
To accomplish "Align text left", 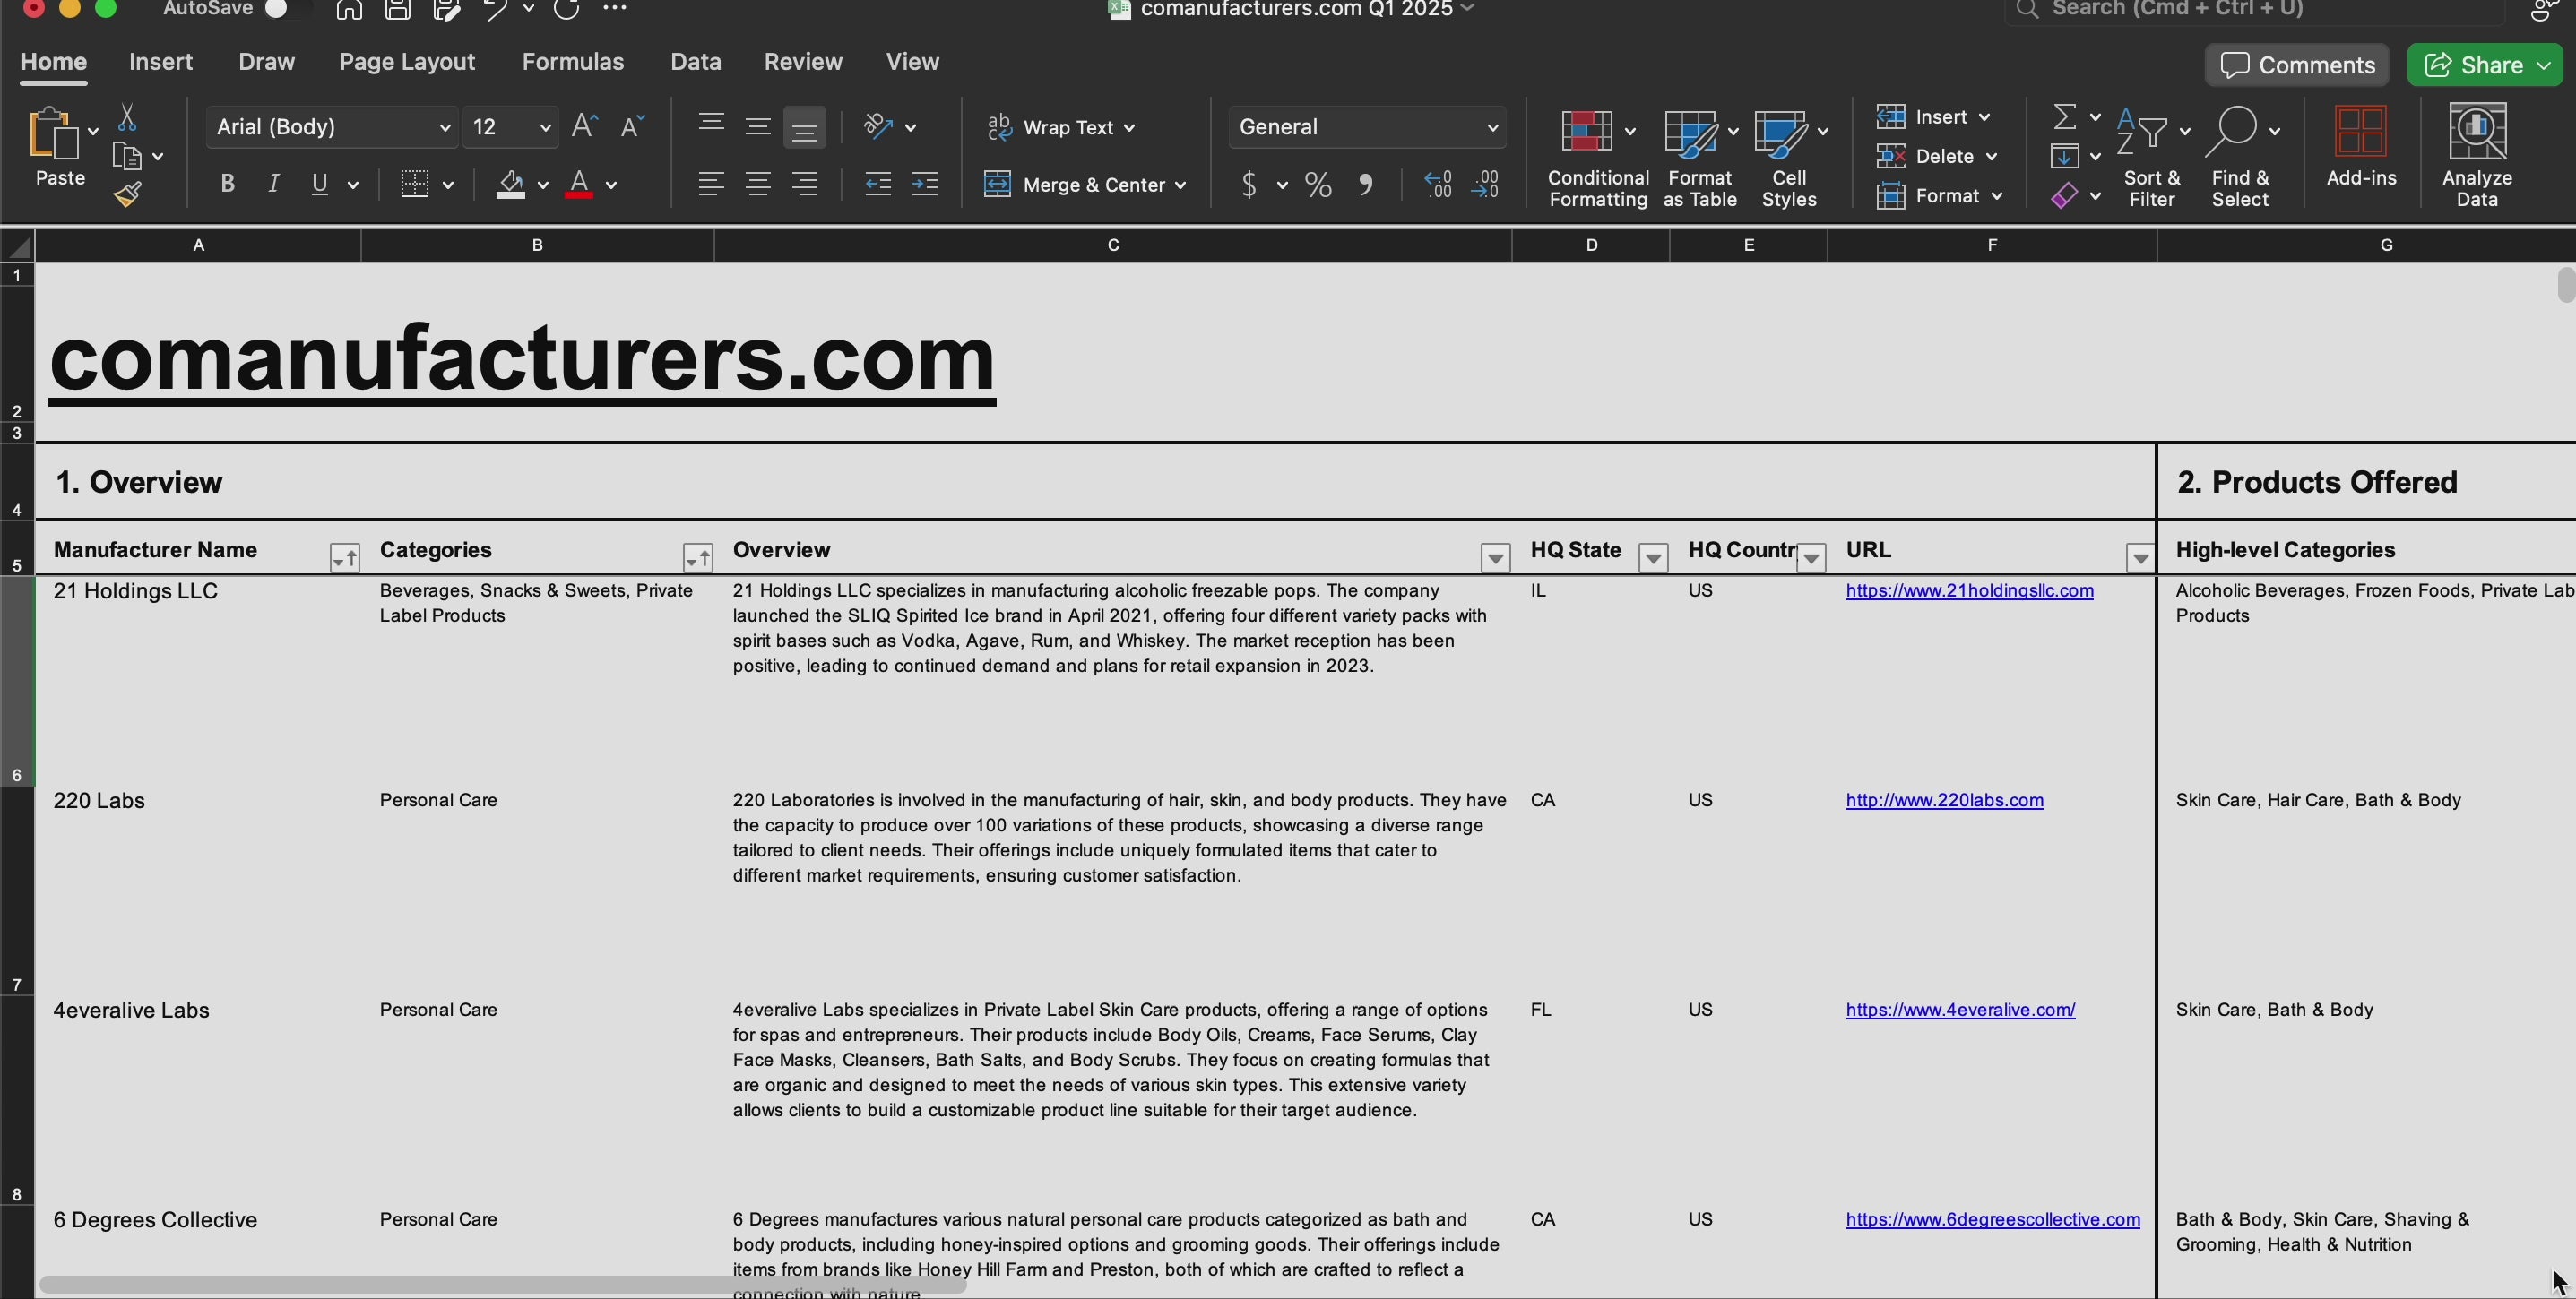I will (x=711, y=184).
